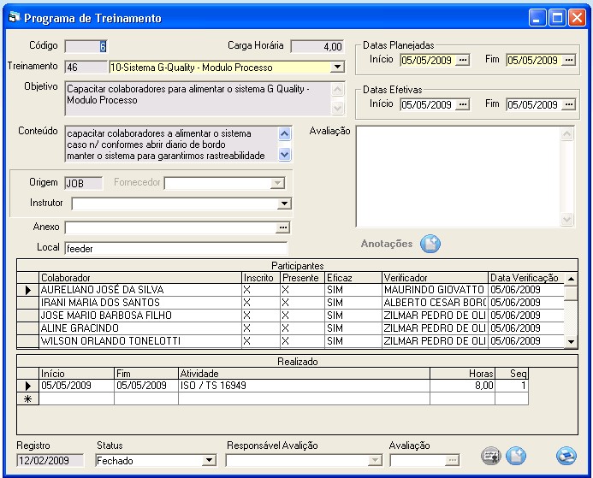The height and width of the screenshot is (478, 593).
Task: Click the Anexo browse ellipsis button
Action: 282,227
